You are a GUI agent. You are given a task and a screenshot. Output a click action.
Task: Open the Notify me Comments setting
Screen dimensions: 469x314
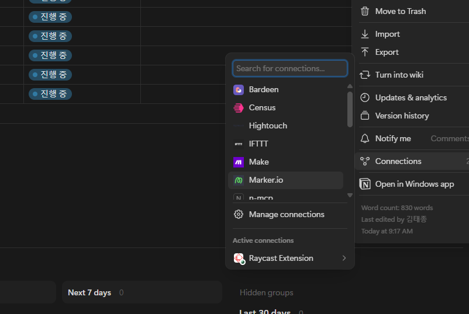[x=412, y=138]
